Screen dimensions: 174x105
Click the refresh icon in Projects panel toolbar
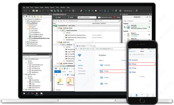pos(29,17)
